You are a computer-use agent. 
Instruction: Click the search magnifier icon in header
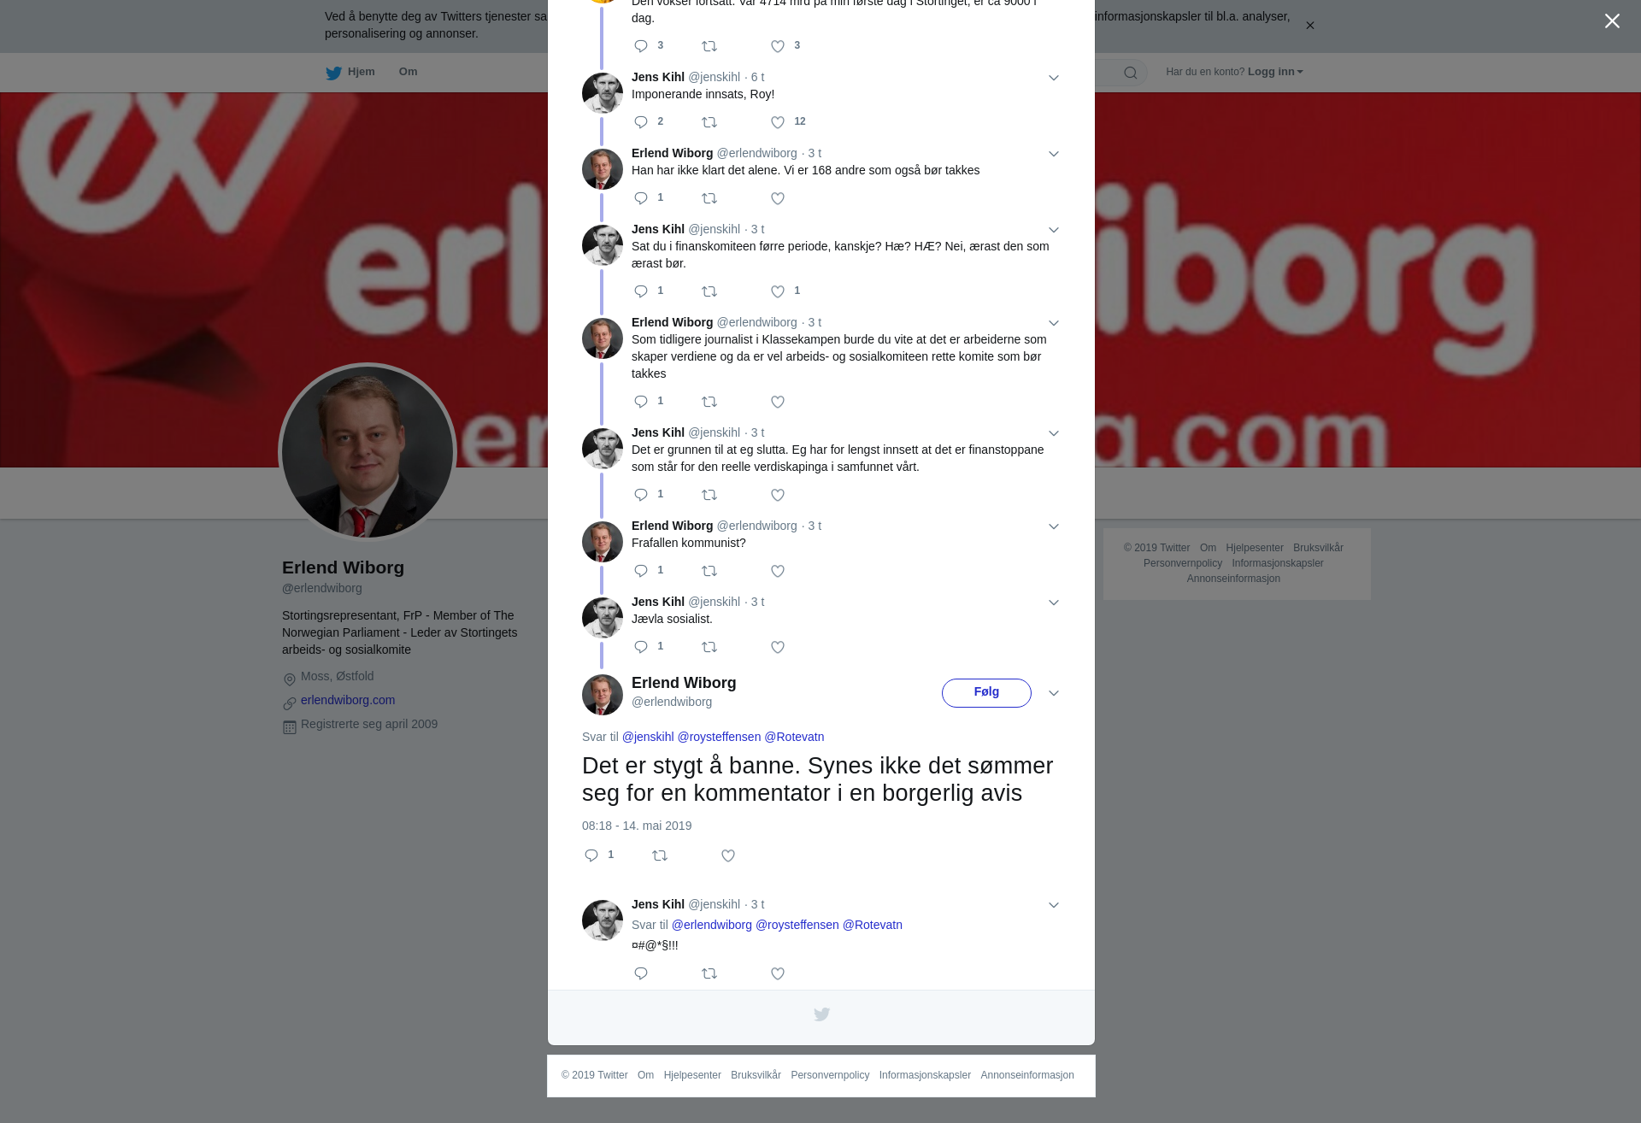tap(1131, 73)
